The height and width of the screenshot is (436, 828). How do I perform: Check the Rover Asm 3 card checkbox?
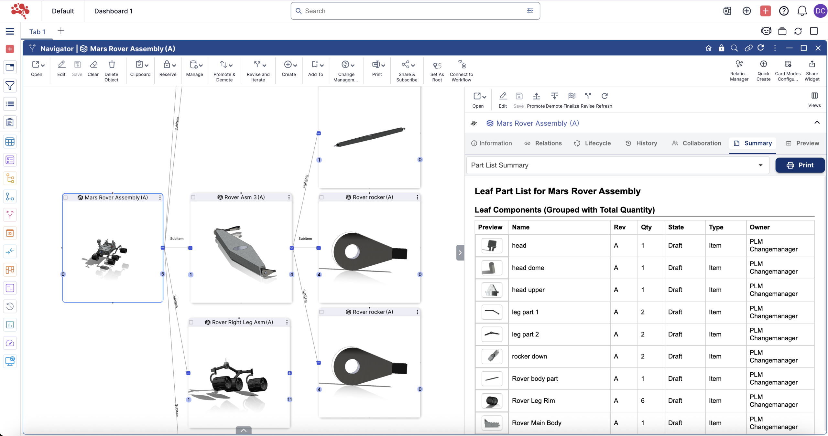[193, 197]
